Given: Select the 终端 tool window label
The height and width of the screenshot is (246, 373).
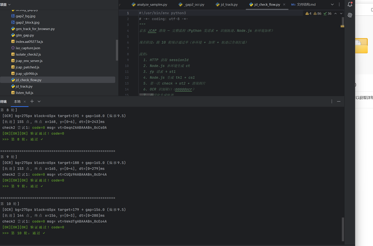Looking at the screenshot, I should 3,102.
